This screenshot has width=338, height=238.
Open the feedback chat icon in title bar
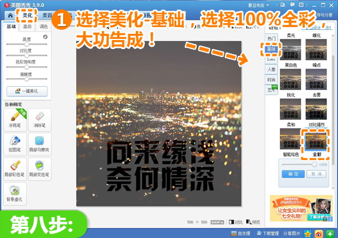tap(292, 5)
